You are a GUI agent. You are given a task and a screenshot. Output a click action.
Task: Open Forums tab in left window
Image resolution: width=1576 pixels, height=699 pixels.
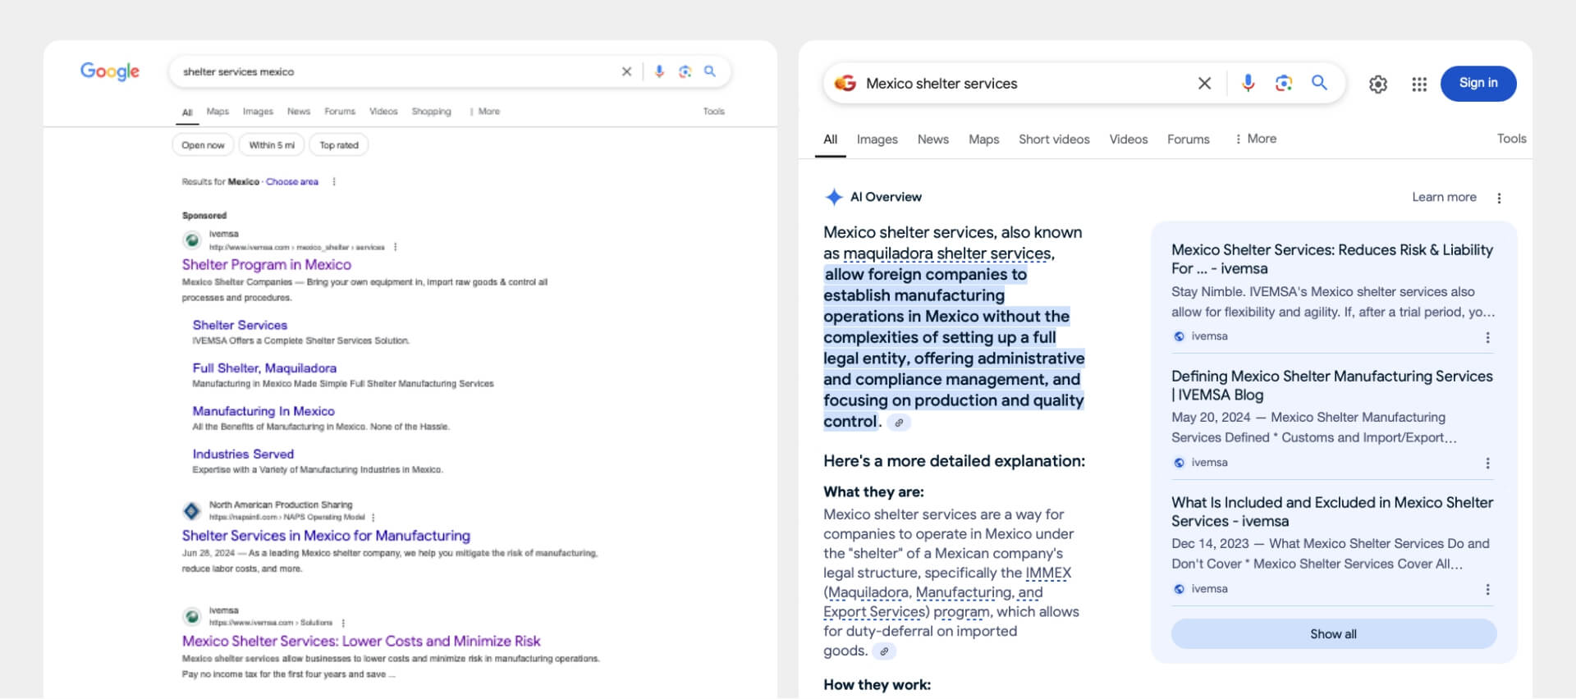(x=340, y=111)
